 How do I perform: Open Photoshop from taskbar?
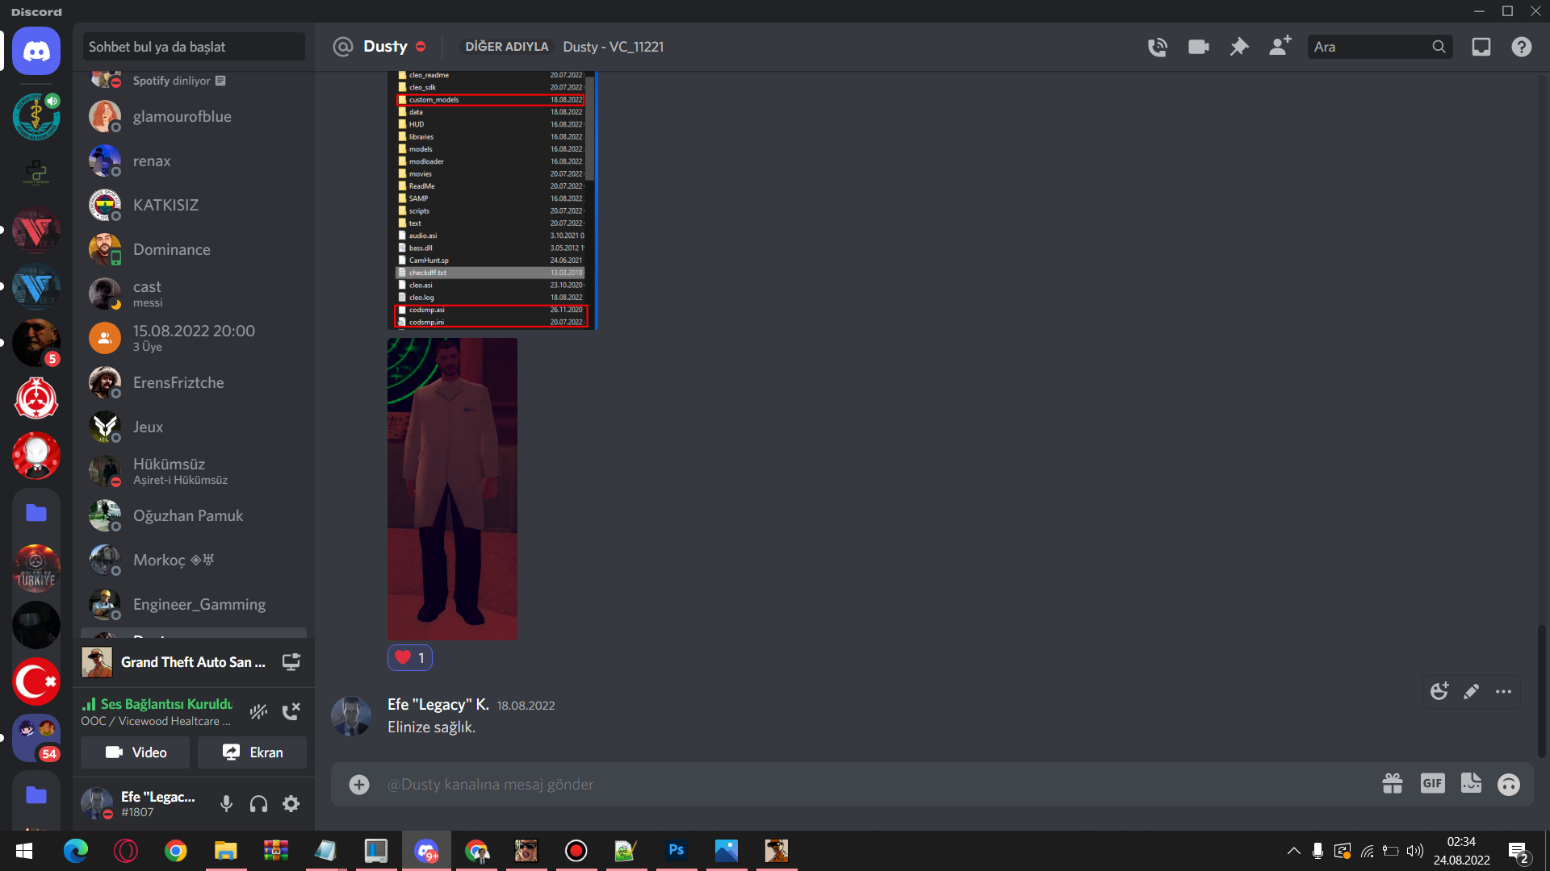677,851
